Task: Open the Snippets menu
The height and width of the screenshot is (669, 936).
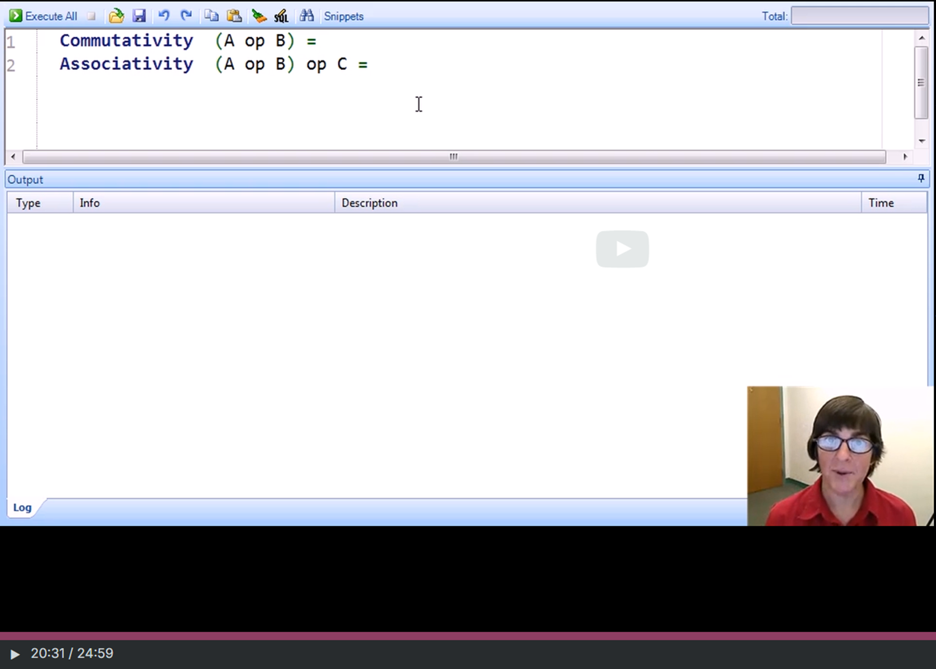Action: (343, 16)
